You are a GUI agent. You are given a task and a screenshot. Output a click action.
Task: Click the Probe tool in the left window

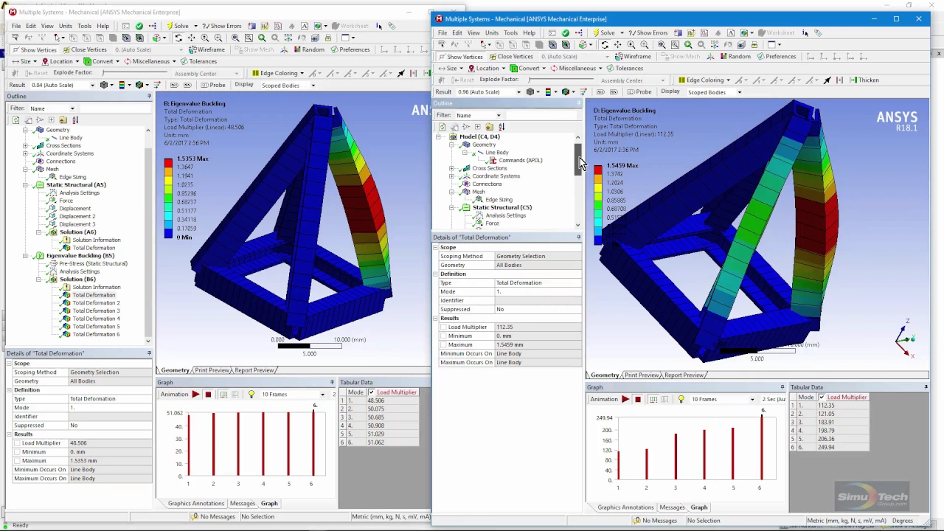coord(212,85)
